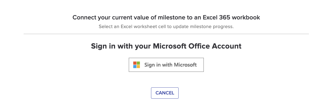Click "Sign in with your Microsoft Office Account" heading
The height and width of the screenshot is (106, 332).
coord(166,46)
